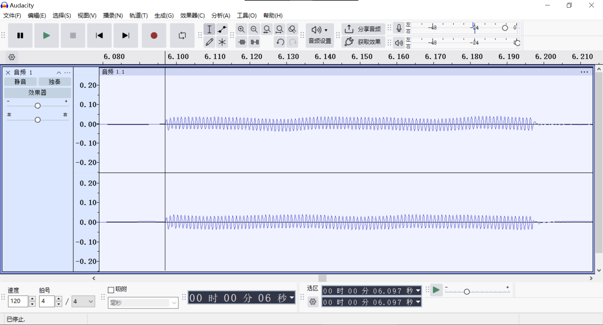Adjust the track gain slider
Viewport: 603px width, 325px height.
pyautogui.click(x=38, y=106)
